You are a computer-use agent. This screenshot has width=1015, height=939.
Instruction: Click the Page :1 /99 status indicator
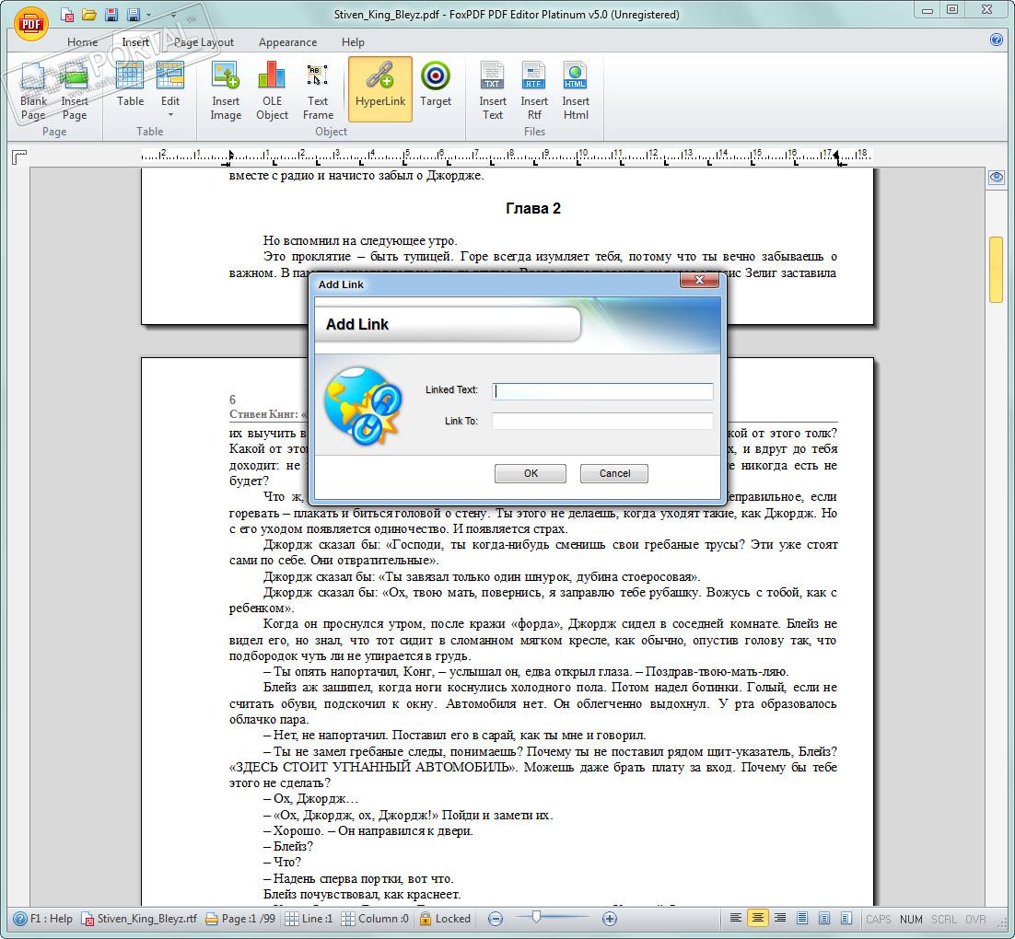(240, 919)
